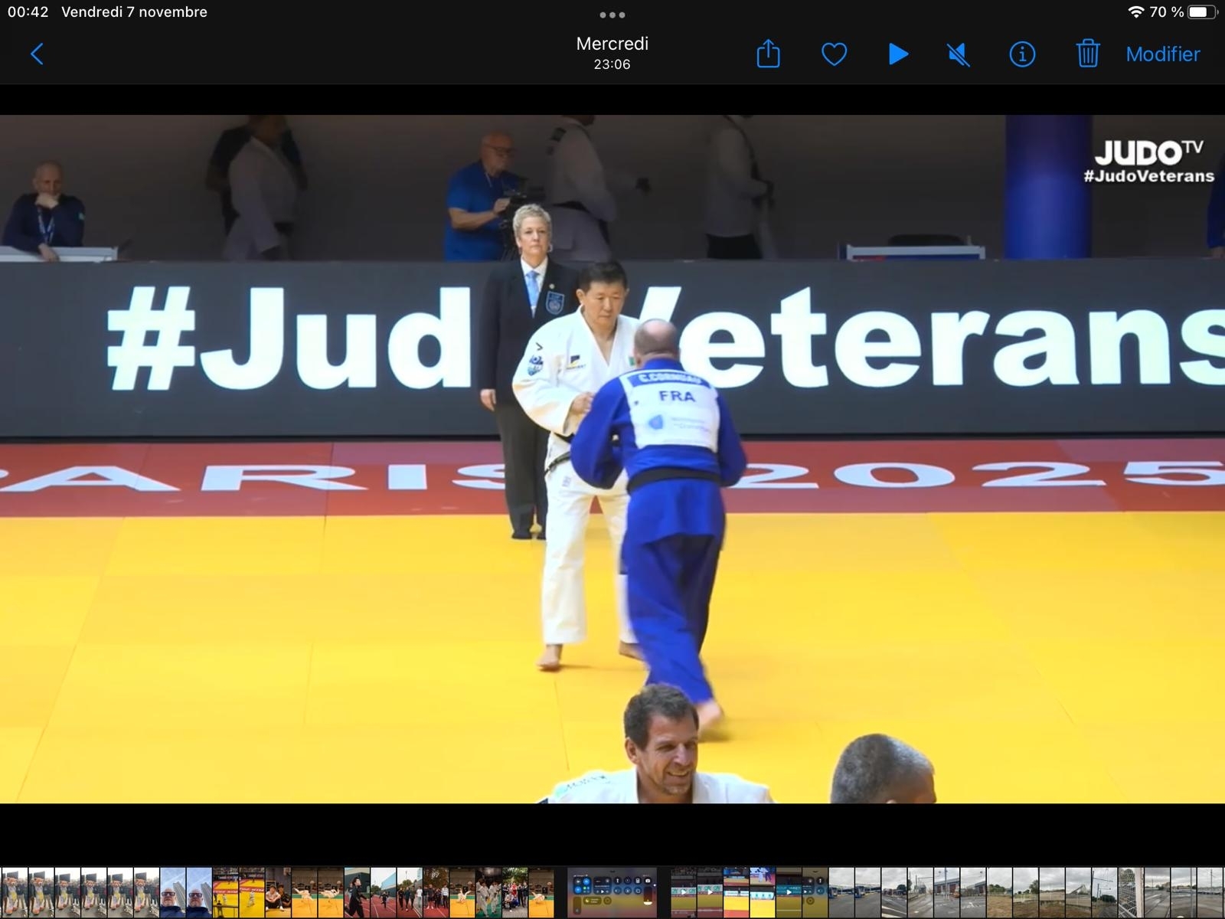
Task: Tap the battery indicator in status bar
Action: coord(1201,12)
